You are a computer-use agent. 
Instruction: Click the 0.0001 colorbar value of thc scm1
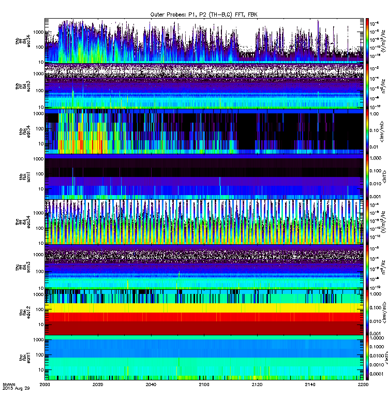click(x=377, y=374)
